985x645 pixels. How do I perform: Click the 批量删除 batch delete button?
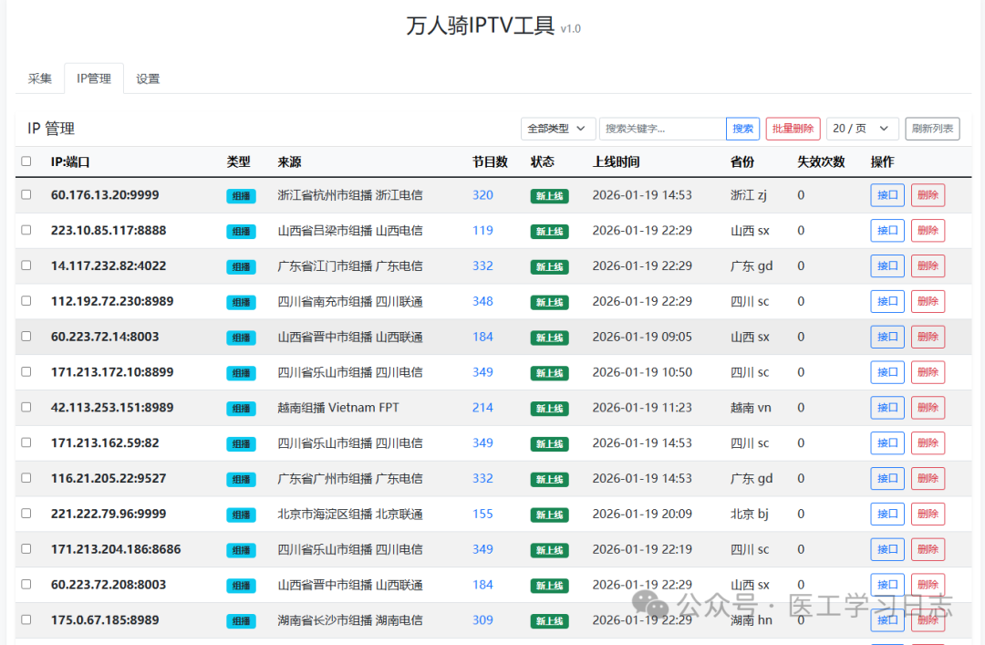pyautogui.click(x=792, y=128)
